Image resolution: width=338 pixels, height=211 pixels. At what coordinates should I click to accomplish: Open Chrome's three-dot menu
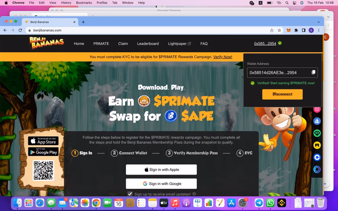(x=318, y=30)
